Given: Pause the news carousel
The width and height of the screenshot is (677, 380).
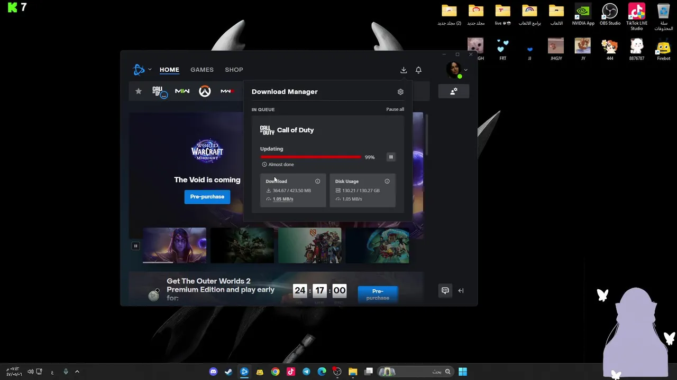Looking at the screenshot, I should click(x=135, y=245).
